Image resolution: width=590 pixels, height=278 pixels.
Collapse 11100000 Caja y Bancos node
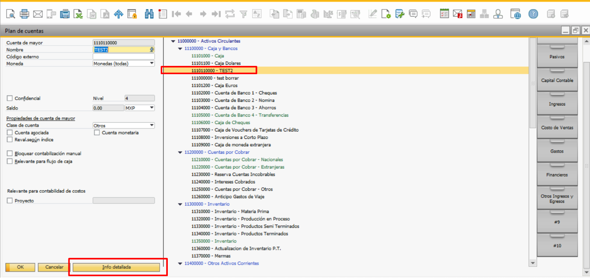click(x=180, y=49)
